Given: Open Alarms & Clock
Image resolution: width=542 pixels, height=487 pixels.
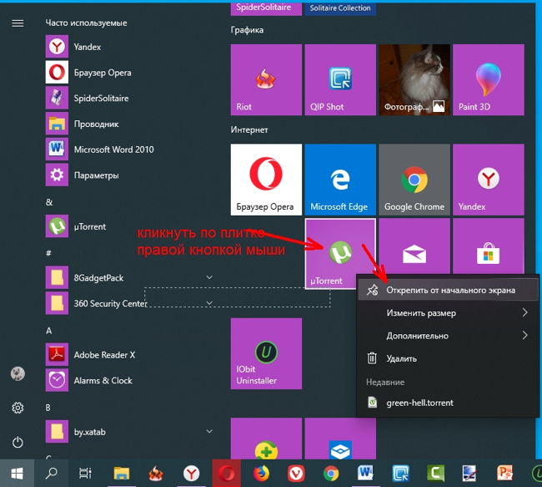Looking at the screenshot, I should click(128, 380).
